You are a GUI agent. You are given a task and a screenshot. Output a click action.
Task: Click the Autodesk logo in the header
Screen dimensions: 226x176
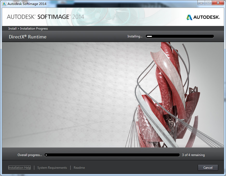point(203,17)
